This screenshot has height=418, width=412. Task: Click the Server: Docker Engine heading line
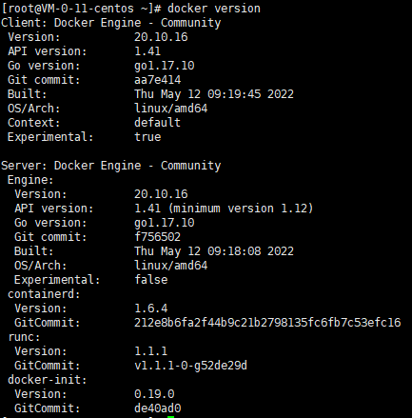tap(111, 166)
